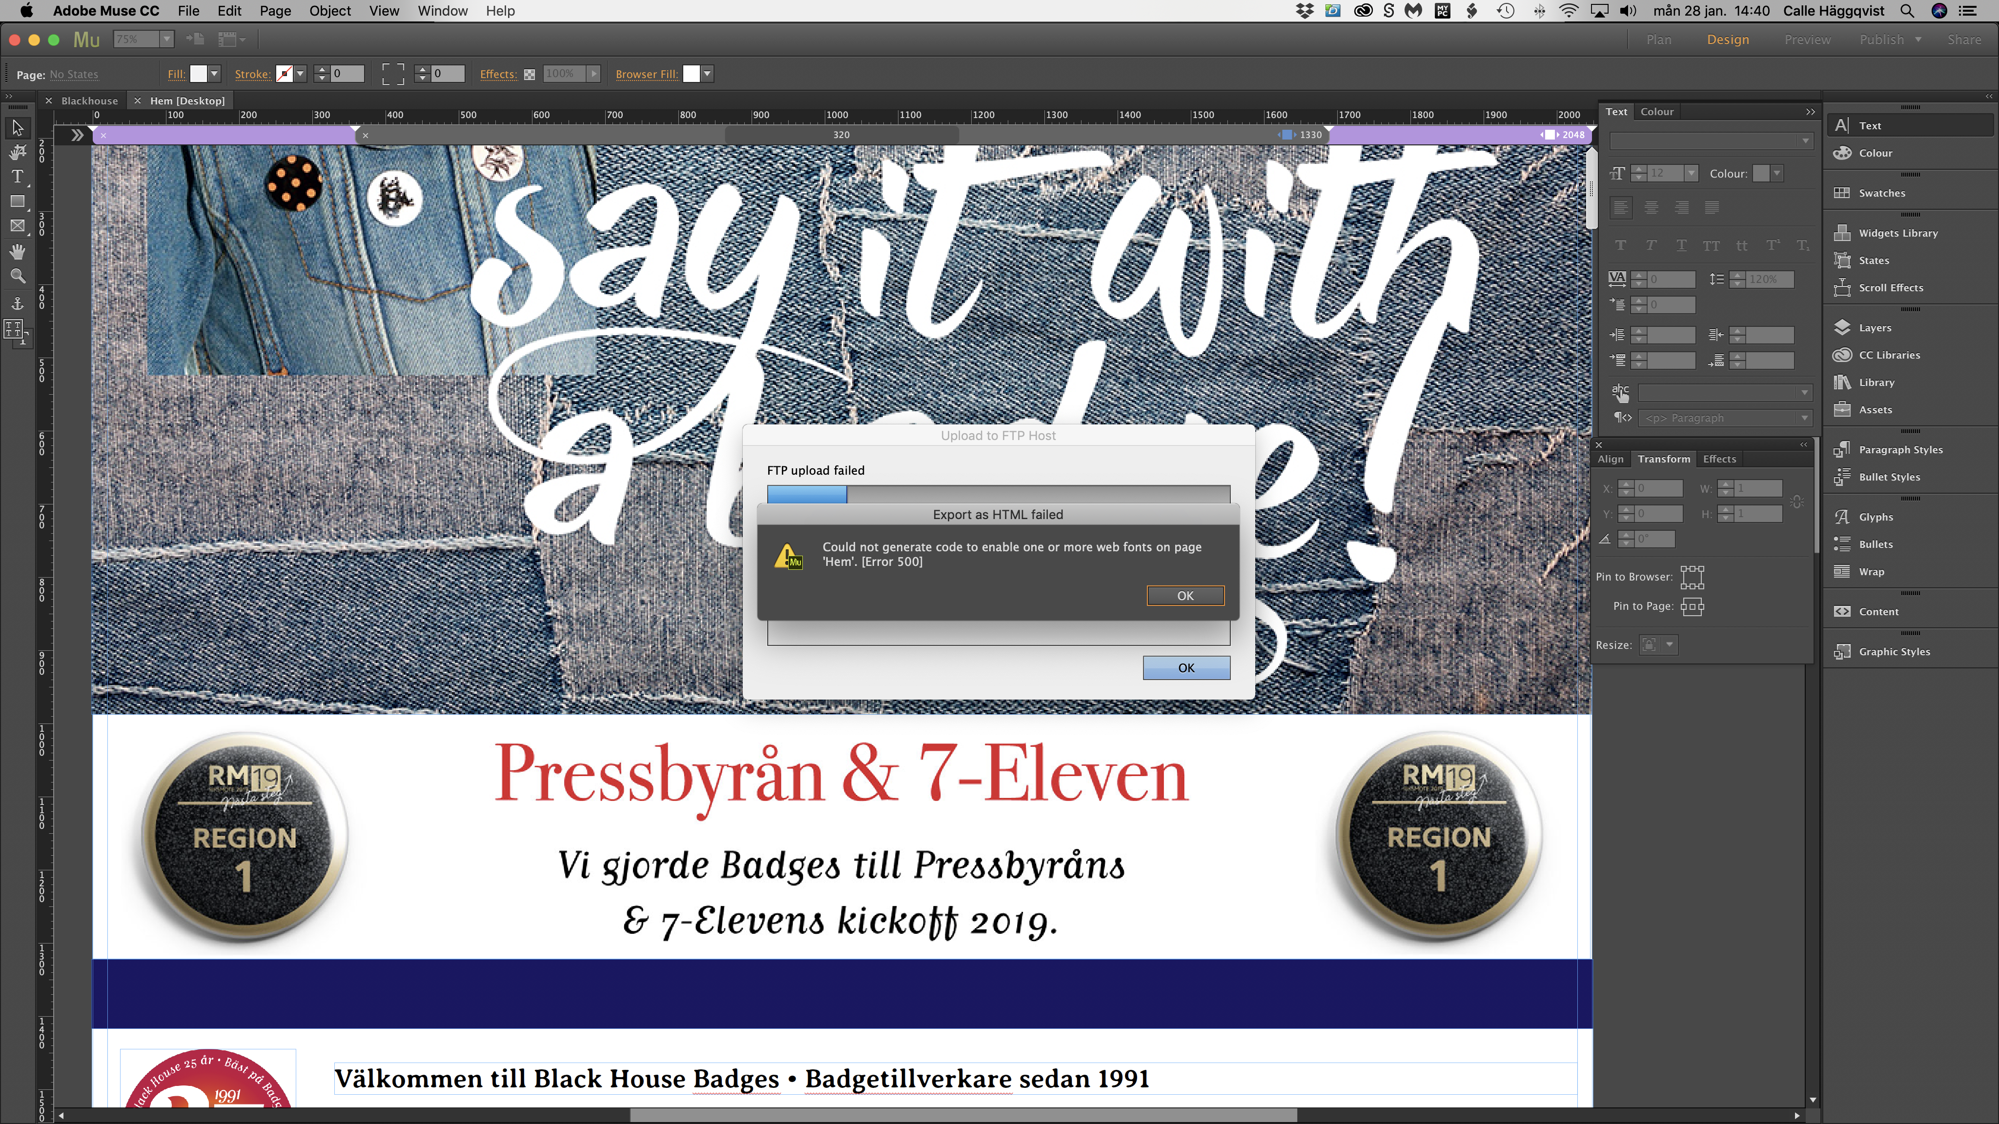
Task: Click the No States page link
Action: (74, 75)
